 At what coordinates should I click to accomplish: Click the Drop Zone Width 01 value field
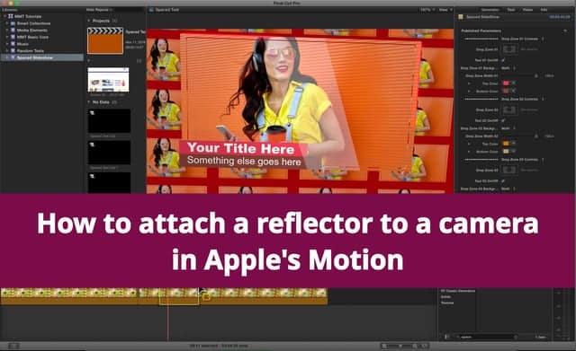(549, 75)
